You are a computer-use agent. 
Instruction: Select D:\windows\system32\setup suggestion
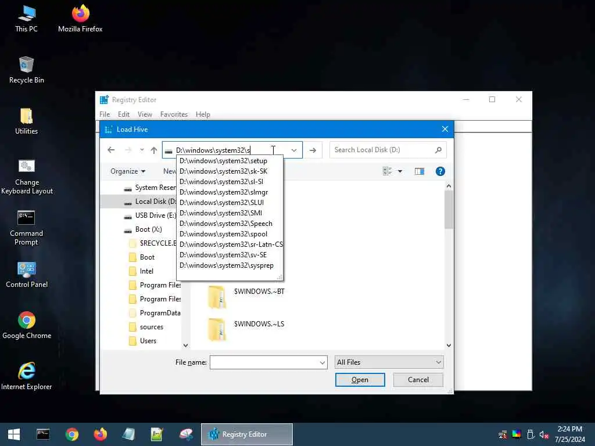pos(230,161)
